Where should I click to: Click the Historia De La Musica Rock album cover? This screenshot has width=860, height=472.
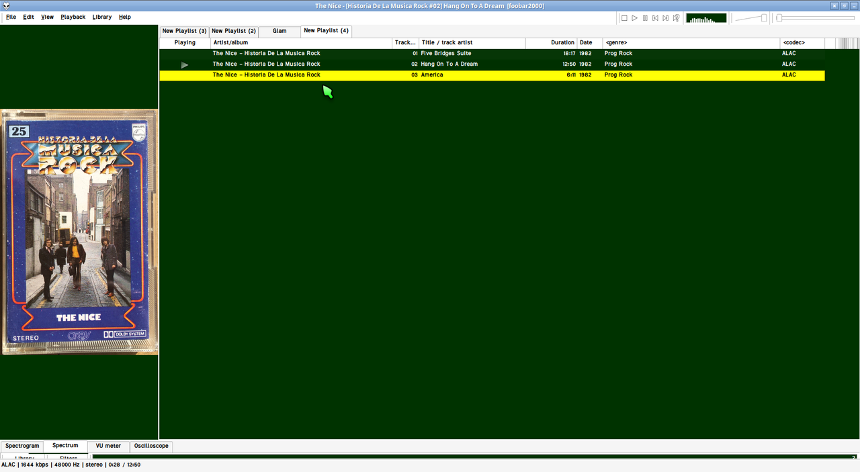click(x=79, y=232)
